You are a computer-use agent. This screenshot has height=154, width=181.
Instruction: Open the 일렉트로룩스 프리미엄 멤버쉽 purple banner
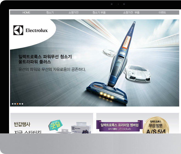(x=120, y=126)
